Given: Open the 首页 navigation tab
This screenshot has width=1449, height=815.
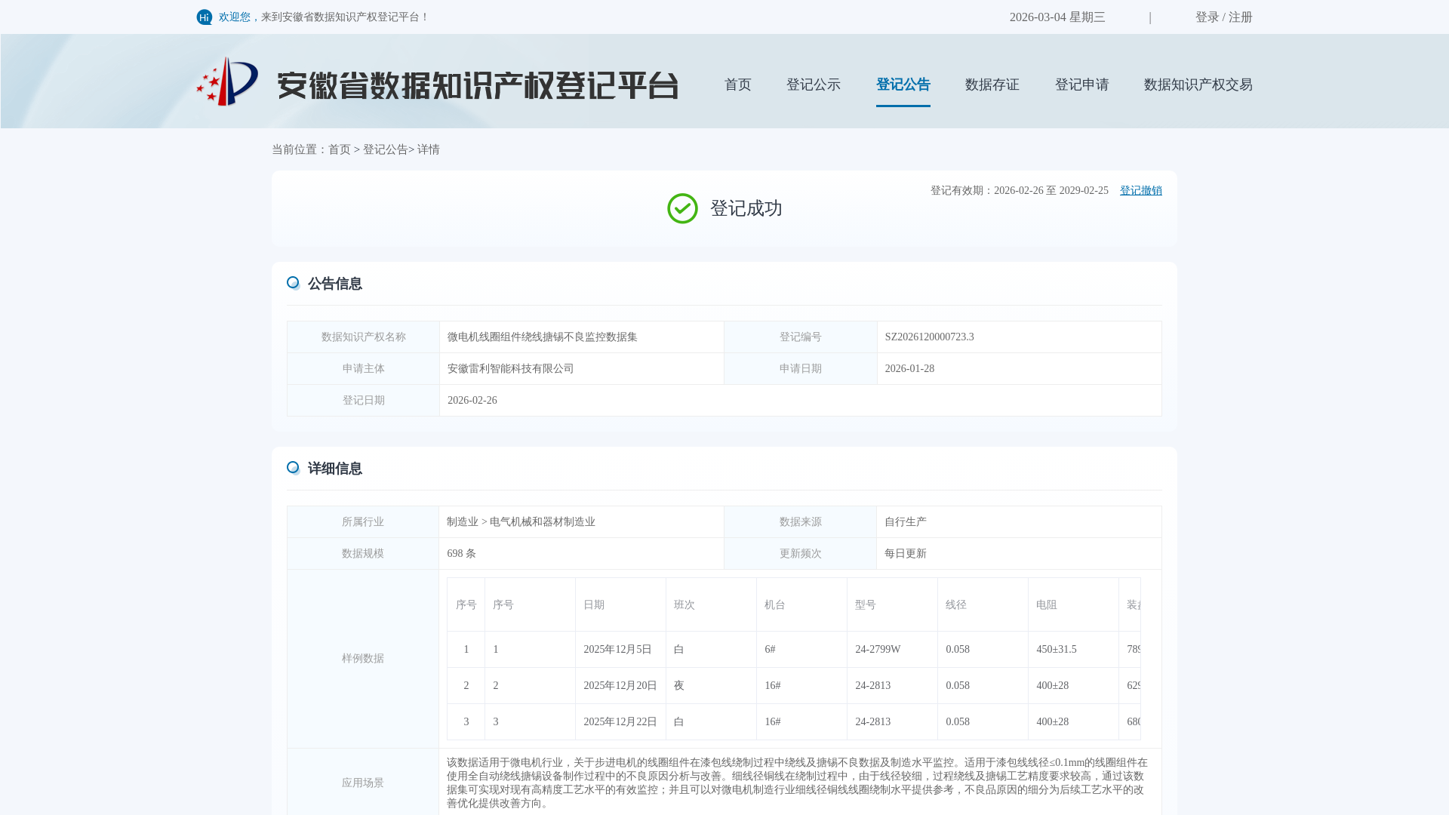Looking at the screenshot, I should click(737, 85).
